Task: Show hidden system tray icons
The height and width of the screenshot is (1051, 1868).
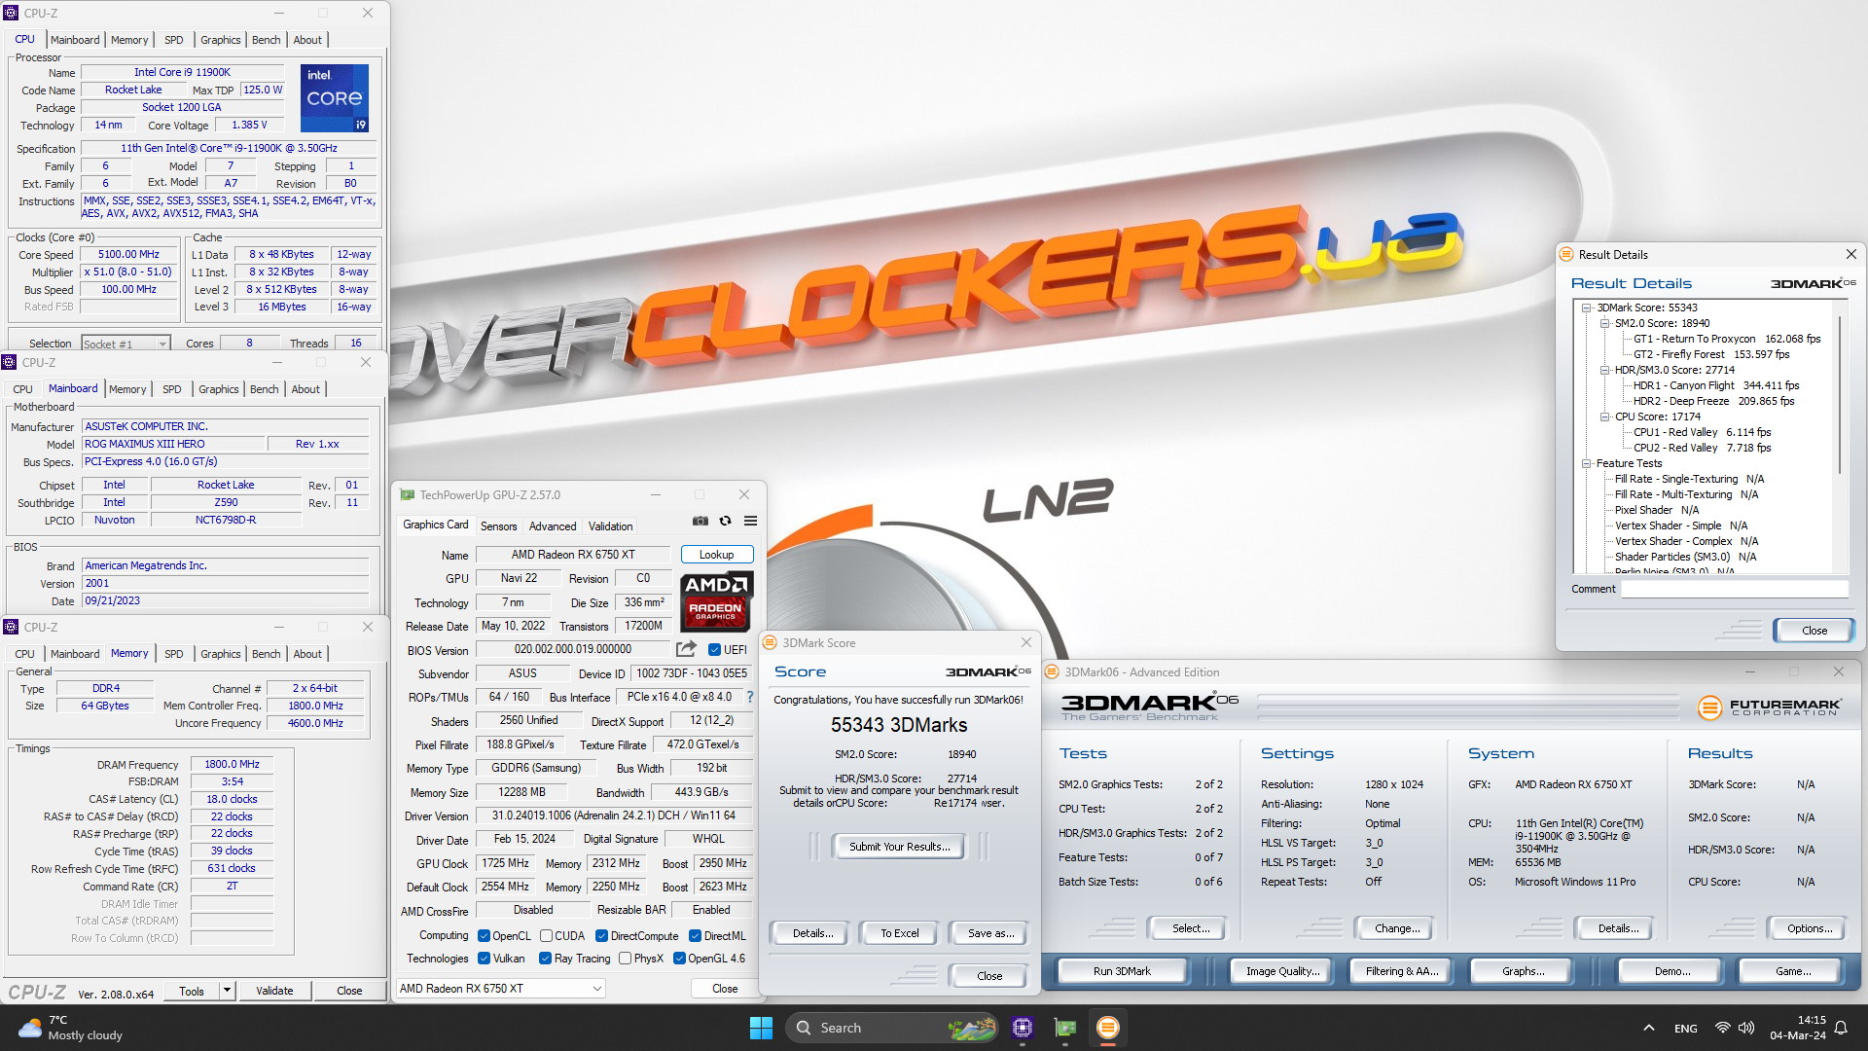Action: click(x=1648, y=1028)
